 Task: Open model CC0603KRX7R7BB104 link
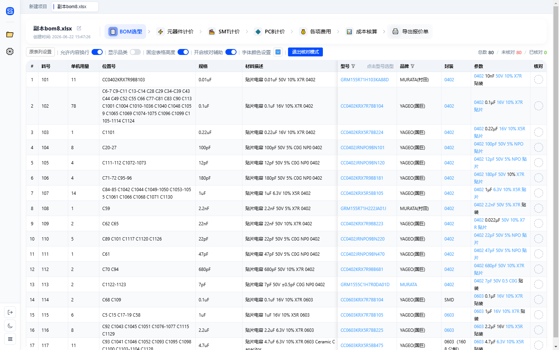pyautogui.click(x=362, y=300)
